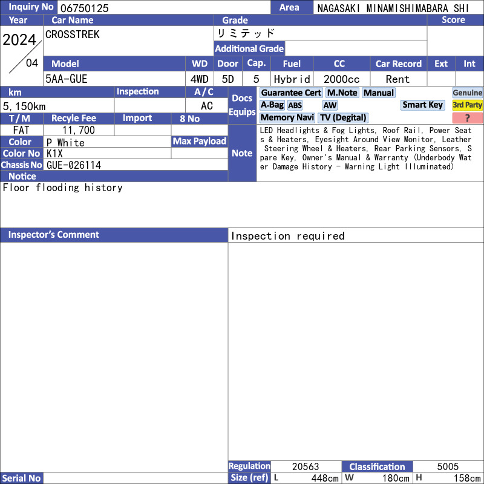Click the Smart Key tag
This screenshot has height=484, width=484.
point(422,105)
